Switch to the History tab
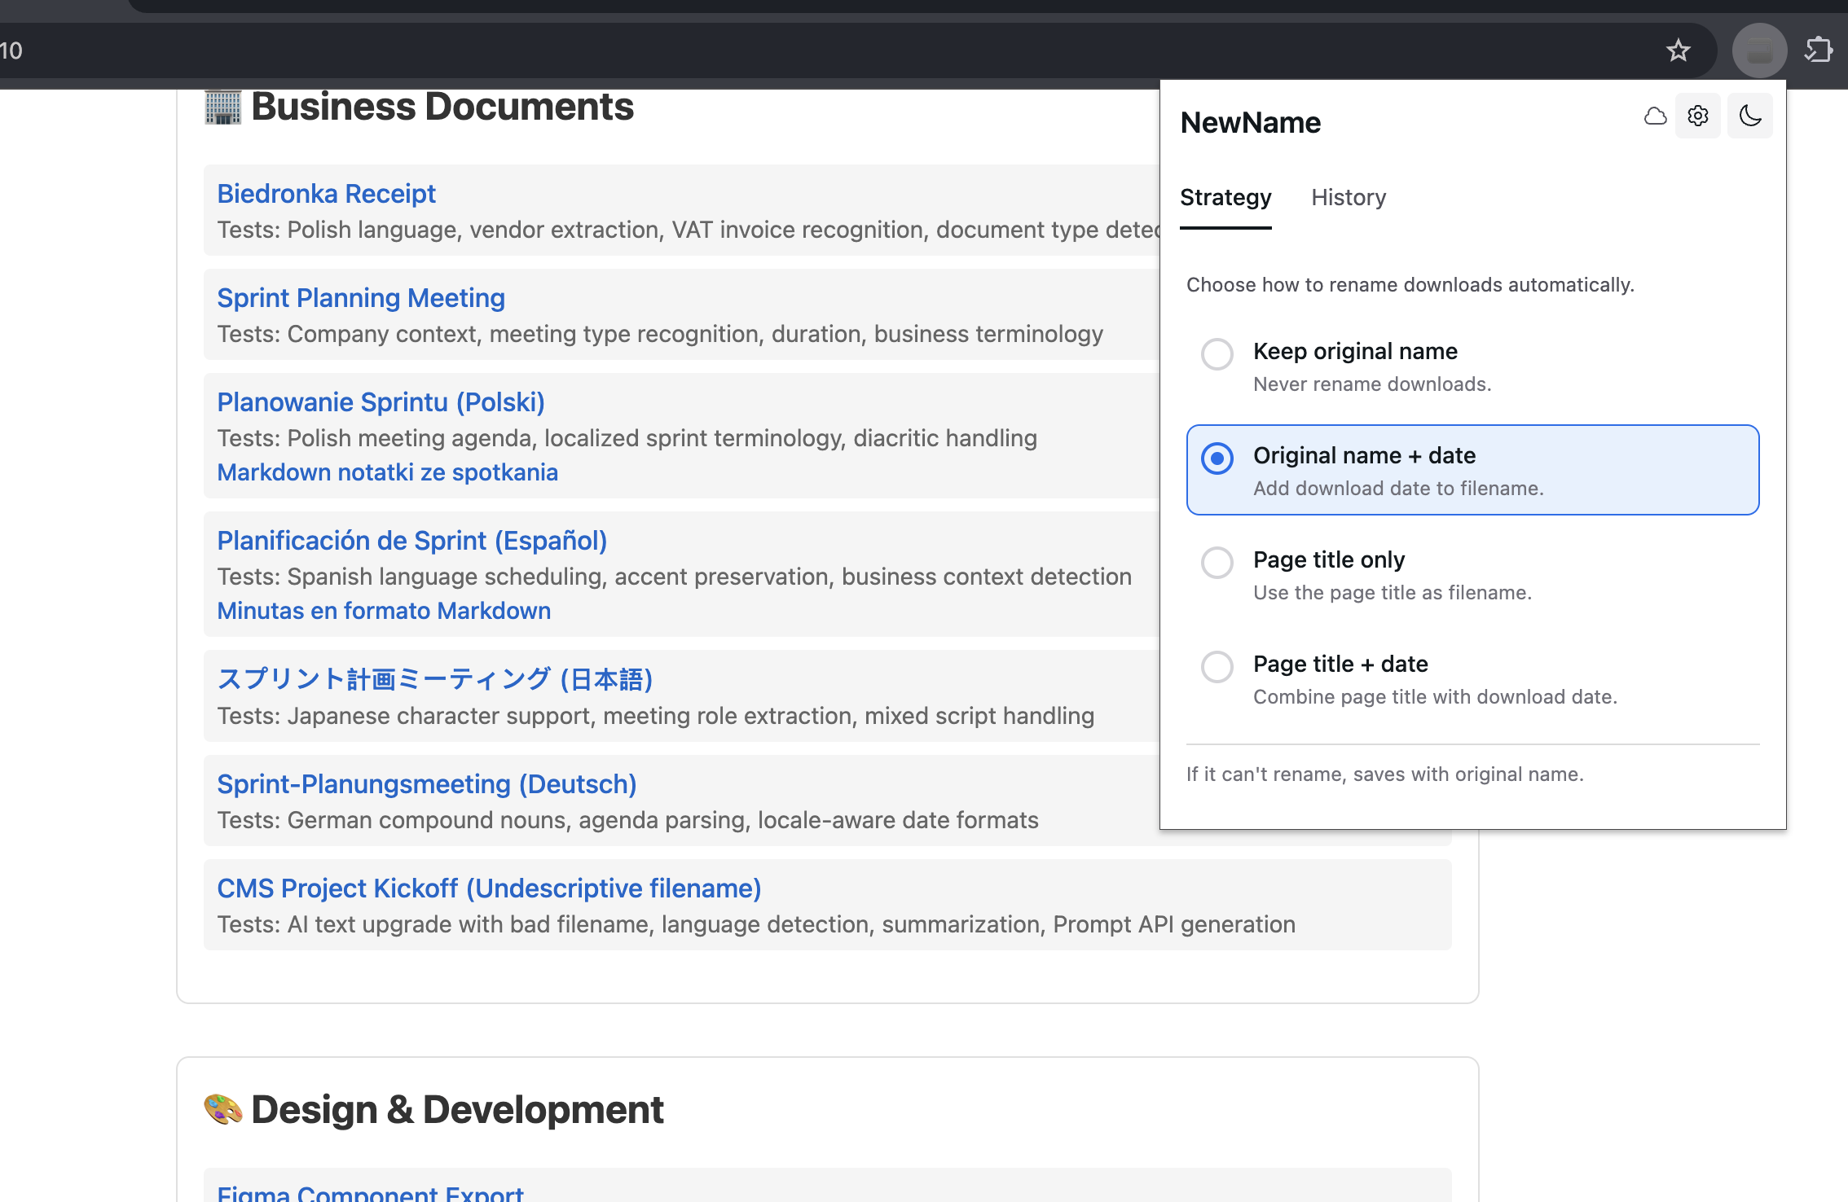The width and height of the screenshot is (1848, 1202). 1348,198
